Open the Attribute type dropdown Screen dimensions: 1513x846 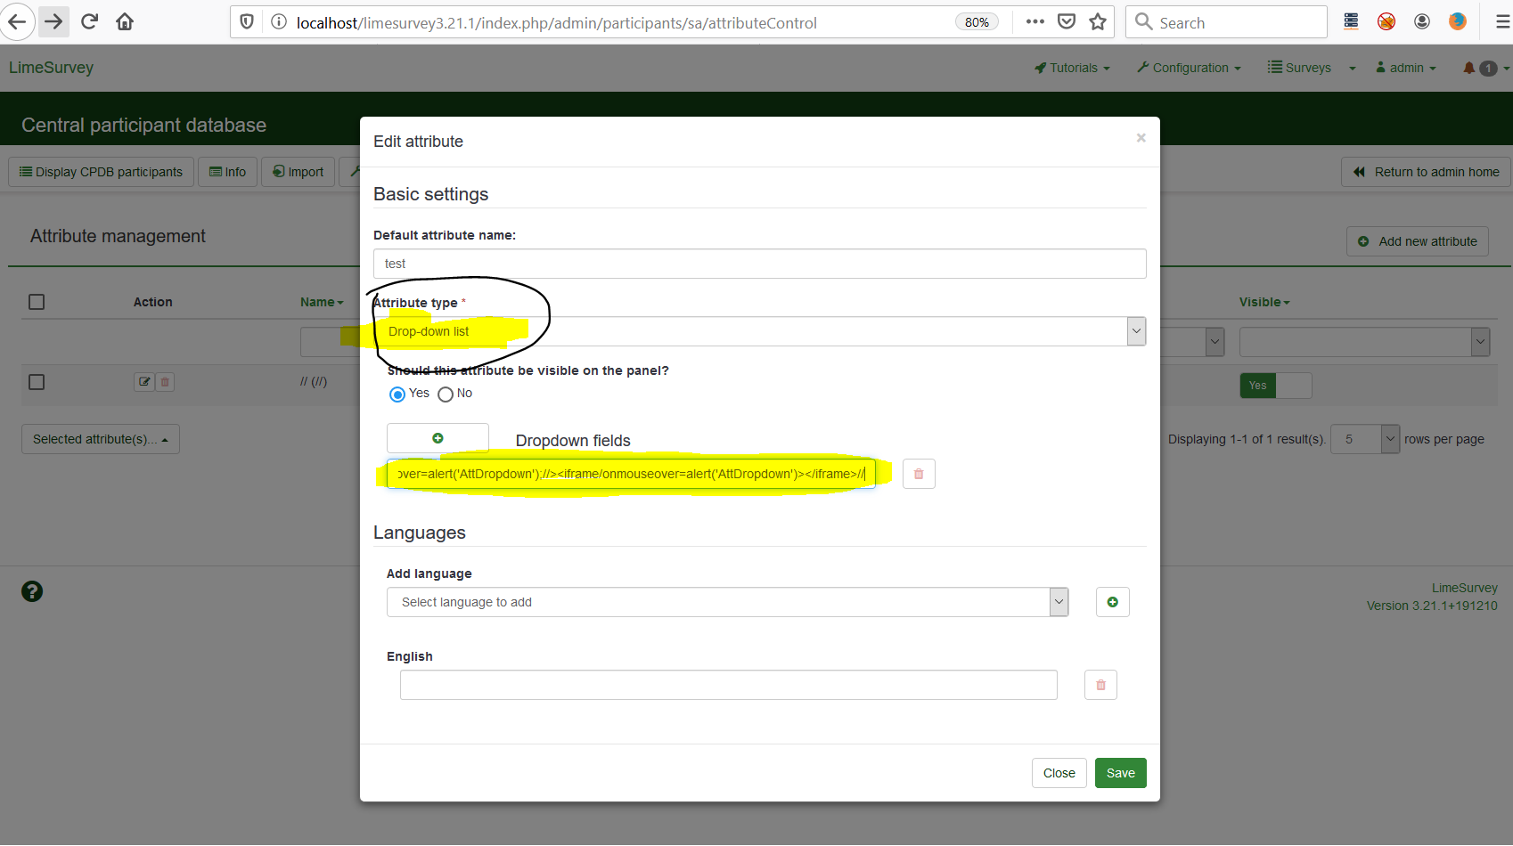tap(758, 331)
